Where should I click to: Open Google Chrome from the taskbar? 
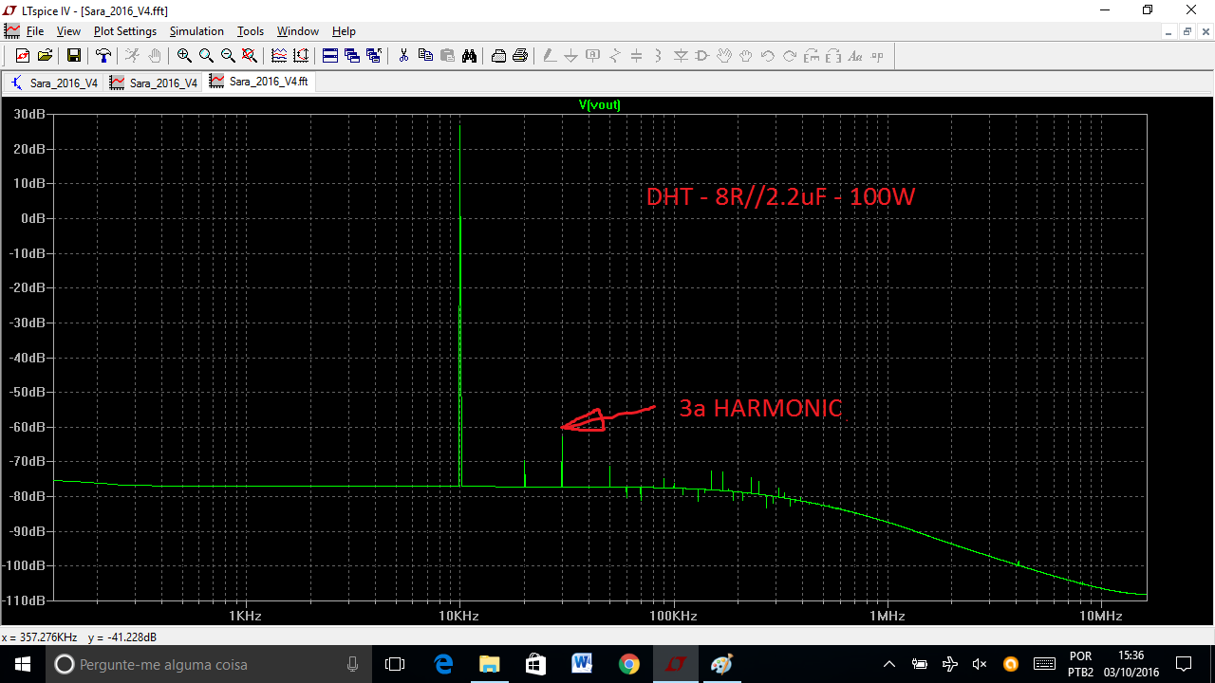pyautogui.click(x=628, y=664)
